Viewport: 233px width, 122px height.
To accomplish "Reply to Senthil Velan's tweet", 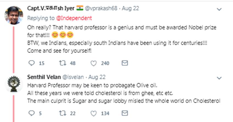I will coord(32,113).
